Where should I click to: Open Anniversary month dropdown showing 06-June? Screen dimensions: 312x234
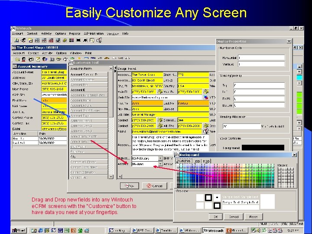point(160,164)
